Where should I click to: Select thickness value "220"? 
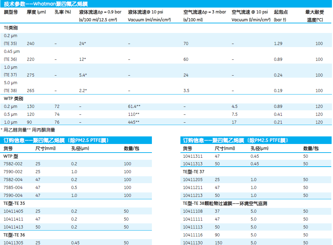31,59
